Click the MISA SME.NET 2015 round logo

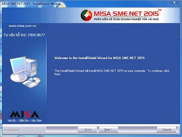tap(86, 16)
